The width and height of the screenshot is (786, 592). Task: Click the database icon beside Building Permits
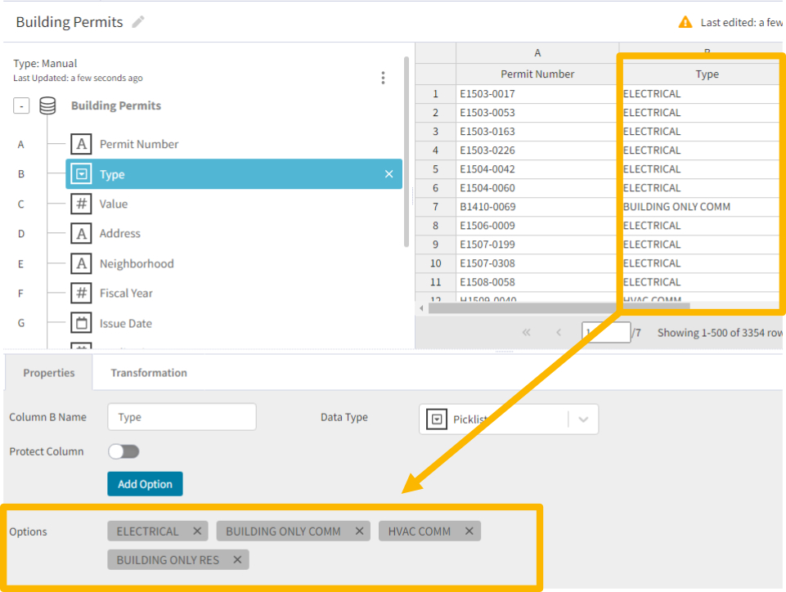47,105
